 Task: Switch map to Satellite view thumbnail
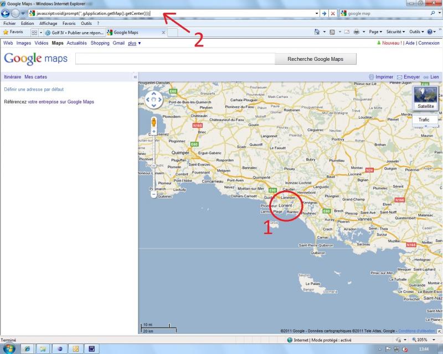pyautogui.click(x=425, y=98)
